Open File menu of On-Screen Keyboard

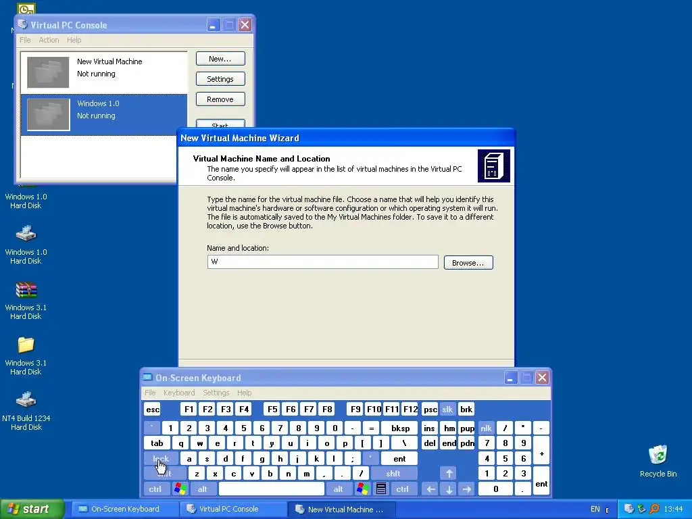150,393
